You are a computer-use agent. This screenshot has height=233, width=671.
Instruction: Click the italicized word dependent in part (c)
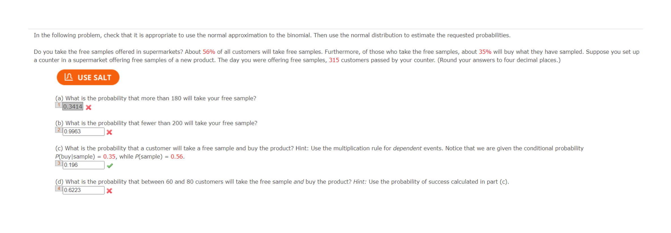pyautogui.click(x=408, y=148)
